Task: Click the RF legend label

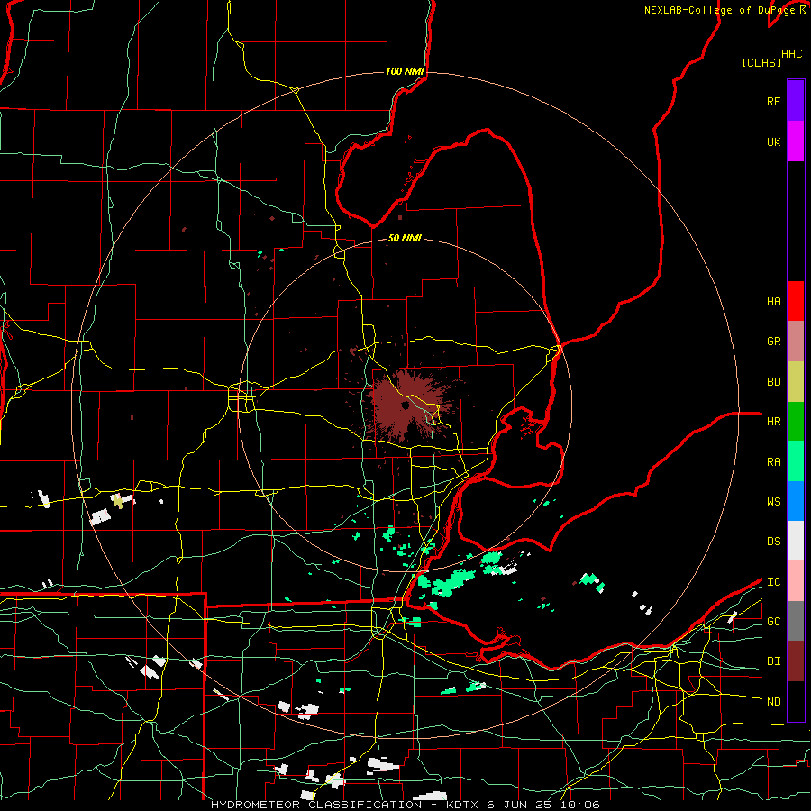Action: click(x=773, y=101)
